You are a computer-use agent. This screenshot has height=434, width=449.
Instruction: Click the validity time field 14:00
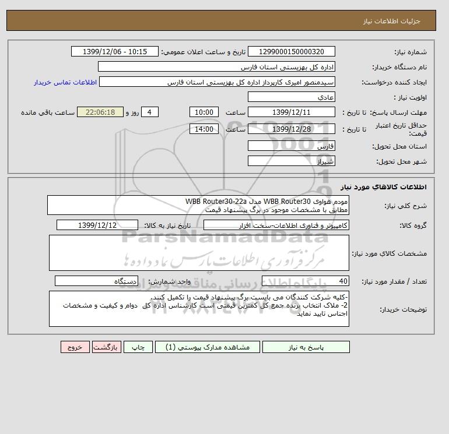coord(204,129)
